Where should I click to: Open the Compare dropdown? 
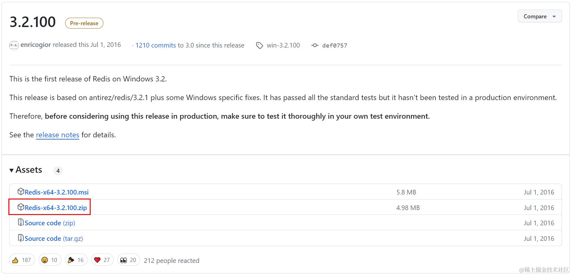(x=540, y=16)
